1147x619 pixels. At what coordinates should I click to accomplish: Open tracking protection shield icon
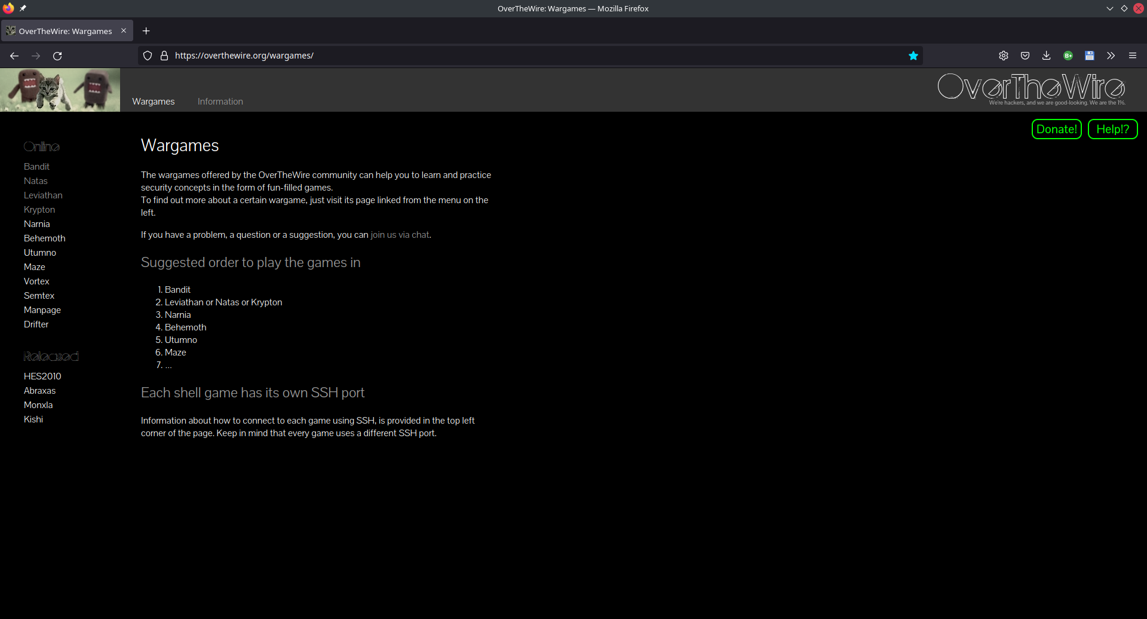(148, 56)
